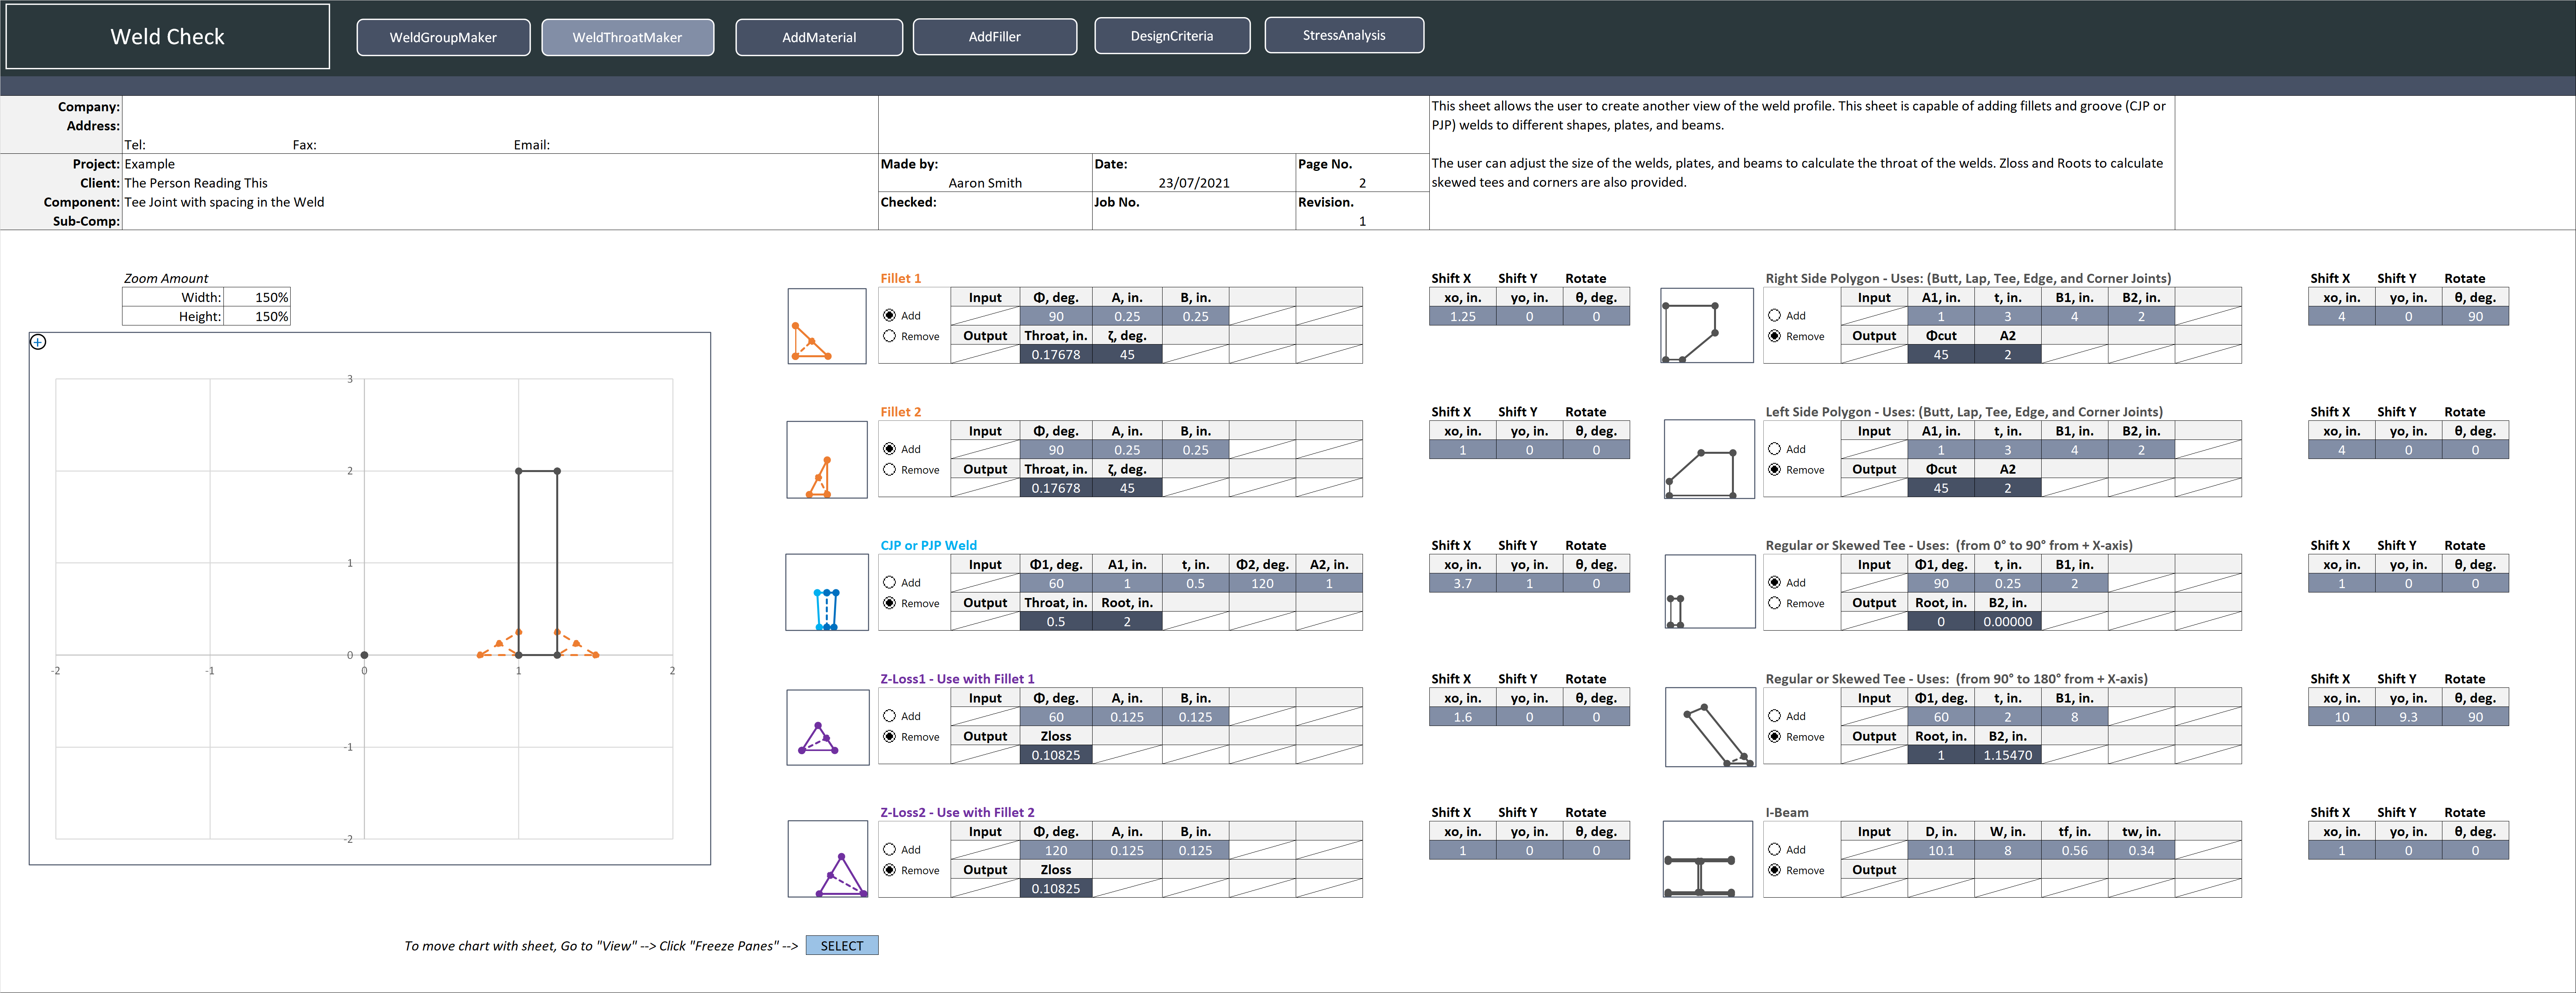The image size is (2576, 993).
Task: Click the date 23/07/2021 cell
Action: click(1194, 183)
